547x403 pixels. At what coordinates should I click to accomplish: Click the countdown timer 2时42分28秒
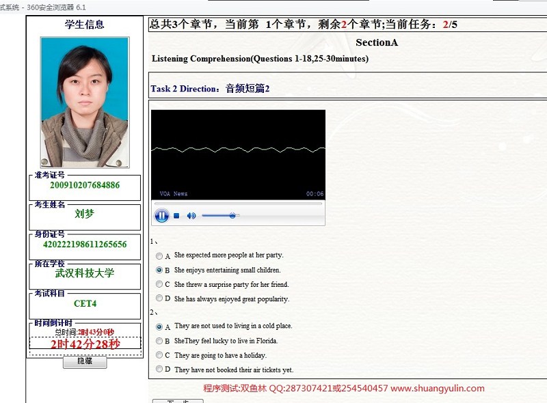click(x=85, y=344)
